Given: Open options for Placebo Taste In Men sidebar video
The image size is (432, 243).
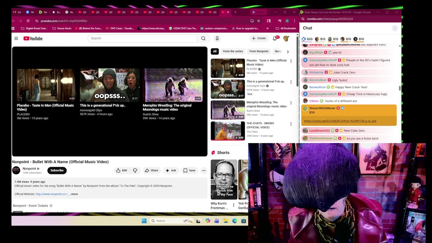Looking at the screenshot, I should [291, 61].
